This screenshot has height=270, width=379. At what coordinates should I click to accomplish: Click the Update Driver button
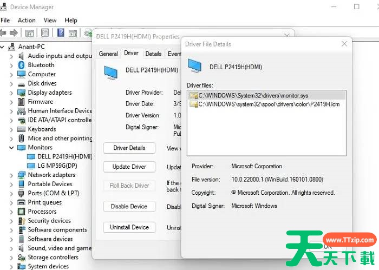[129, 167]
